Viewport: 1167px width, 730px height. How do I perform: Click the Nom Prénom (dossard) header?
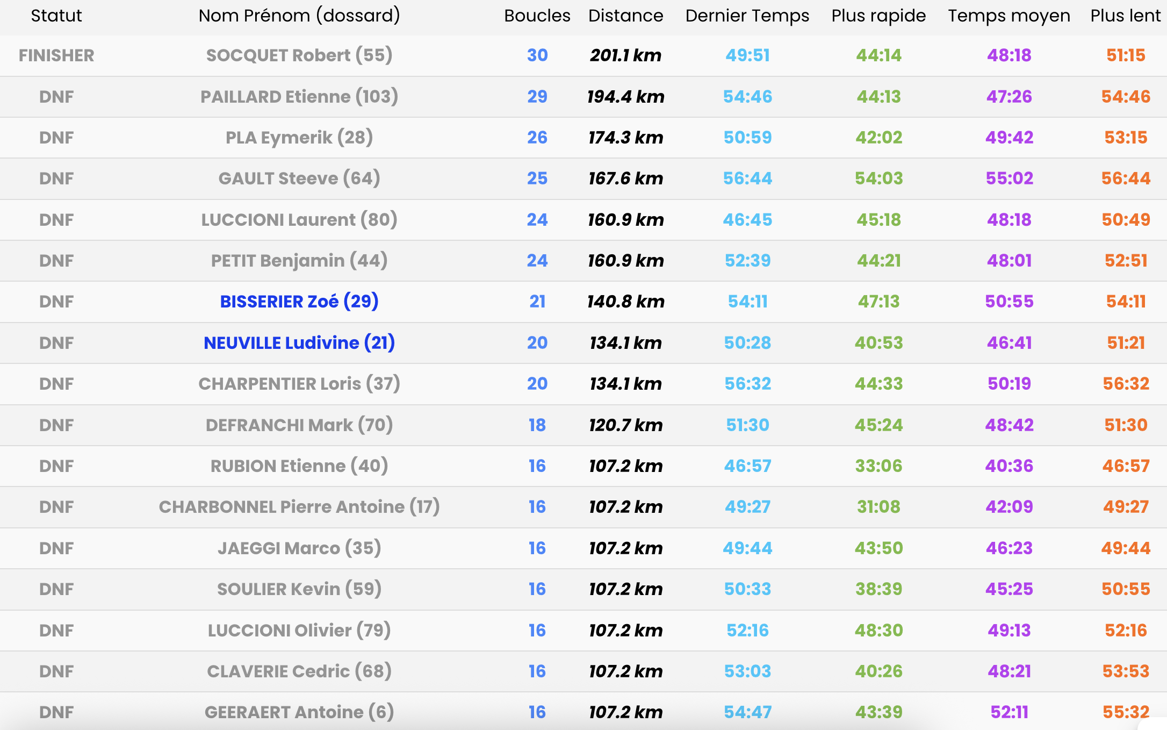point(299,16)
